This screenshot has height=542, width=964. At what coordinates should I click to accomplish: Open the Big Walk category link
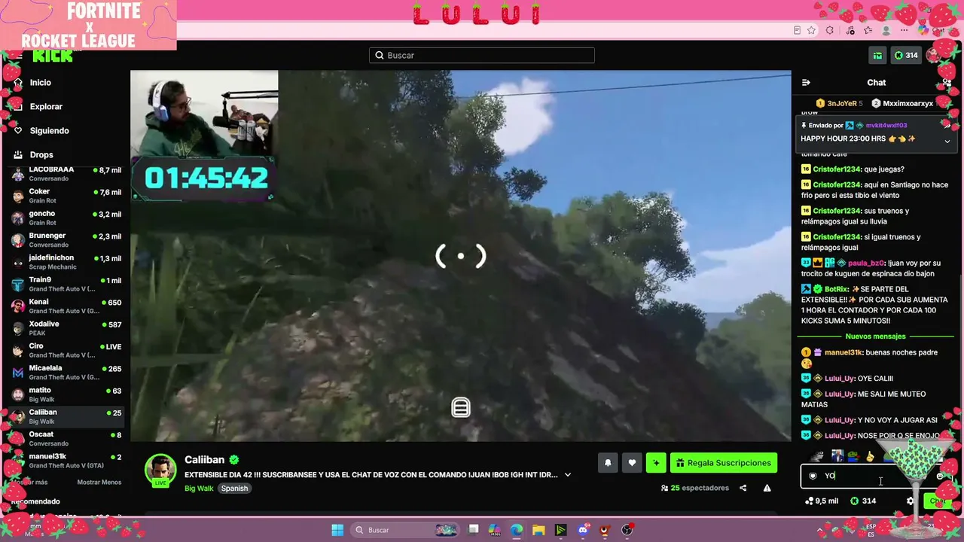(x=200, y=489)
